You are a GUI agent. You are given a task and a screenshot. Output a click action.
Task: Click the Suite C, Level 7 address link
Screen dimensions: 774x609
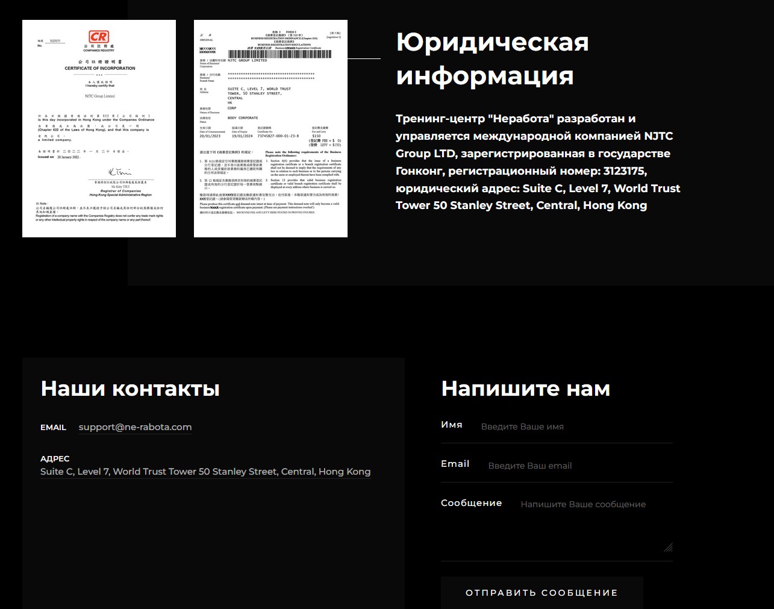(205, 472)
